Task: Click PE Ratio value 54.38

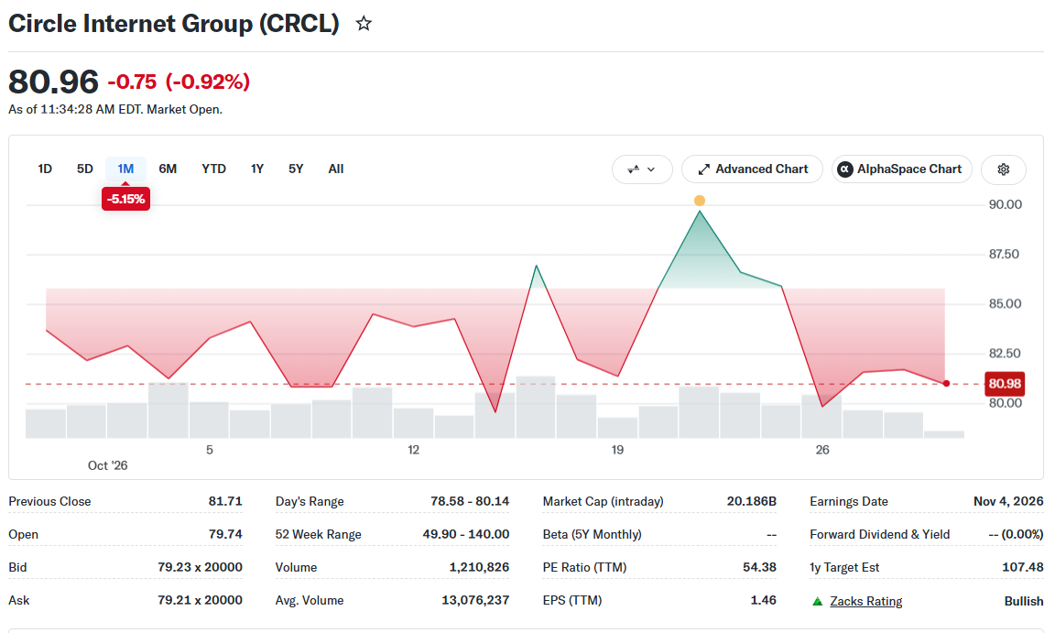Action: pyautogui.click(x=759, y=567)
